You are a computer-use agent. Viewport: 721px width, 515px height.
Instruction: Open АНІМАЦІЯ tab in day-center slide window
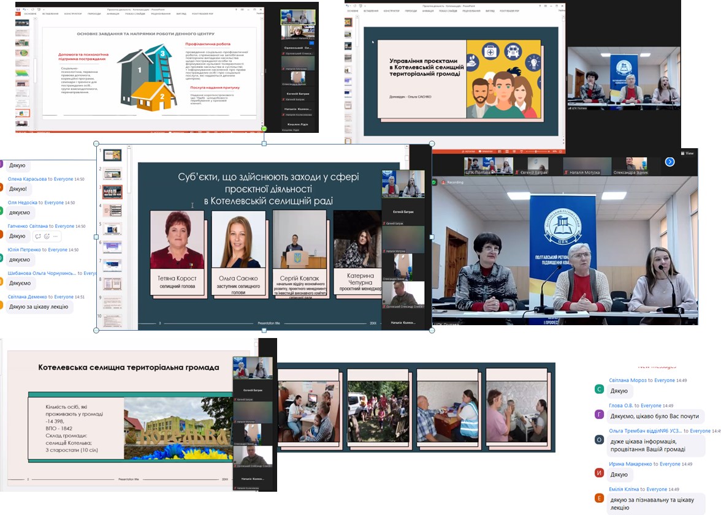point(113,14)
